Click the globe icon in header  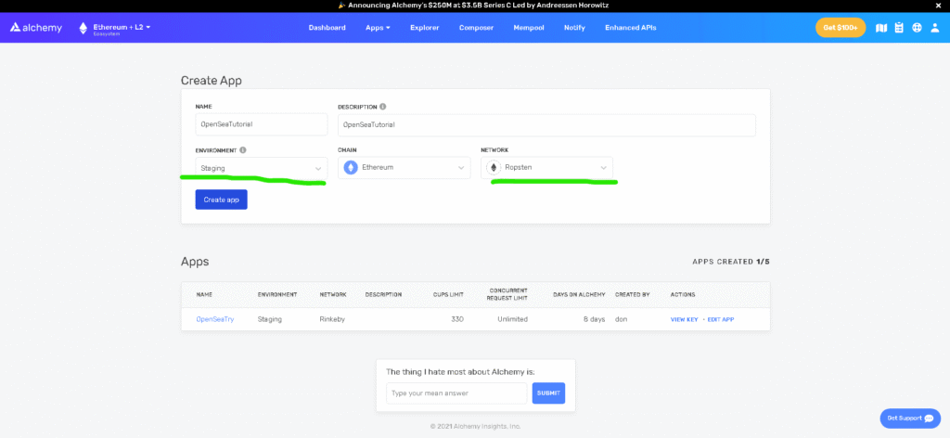(917, 28)
